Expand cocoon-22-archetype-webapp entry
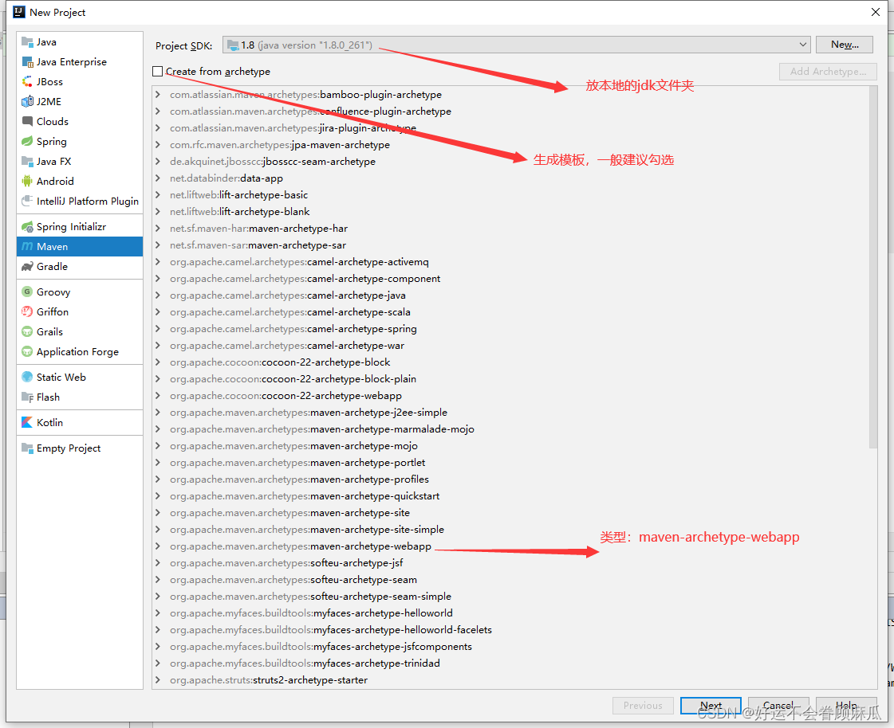The height and width of the screenshot is (728, 894). click(x=158, y=396)
